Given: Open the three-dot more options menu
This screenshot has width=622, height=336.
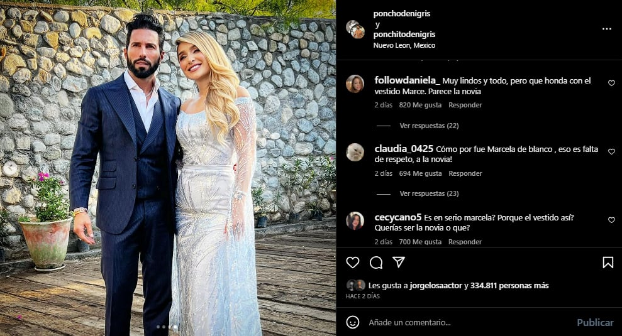Looking at the screenshot, I should [606, 29].
